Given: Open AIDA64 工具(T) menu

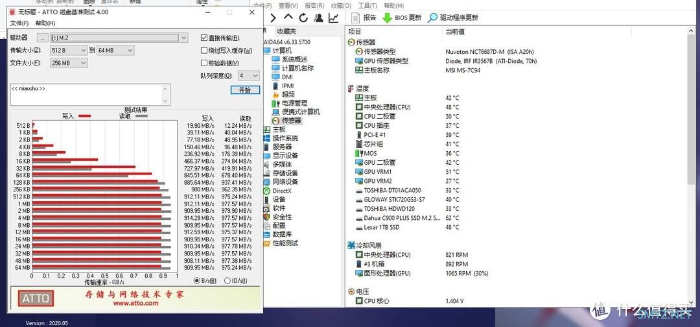Looking at the screenshot, I should [367, 6].
